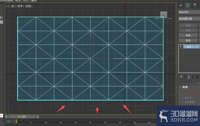Click the yellow current-frame marker on the trackbar

[16, 121]
